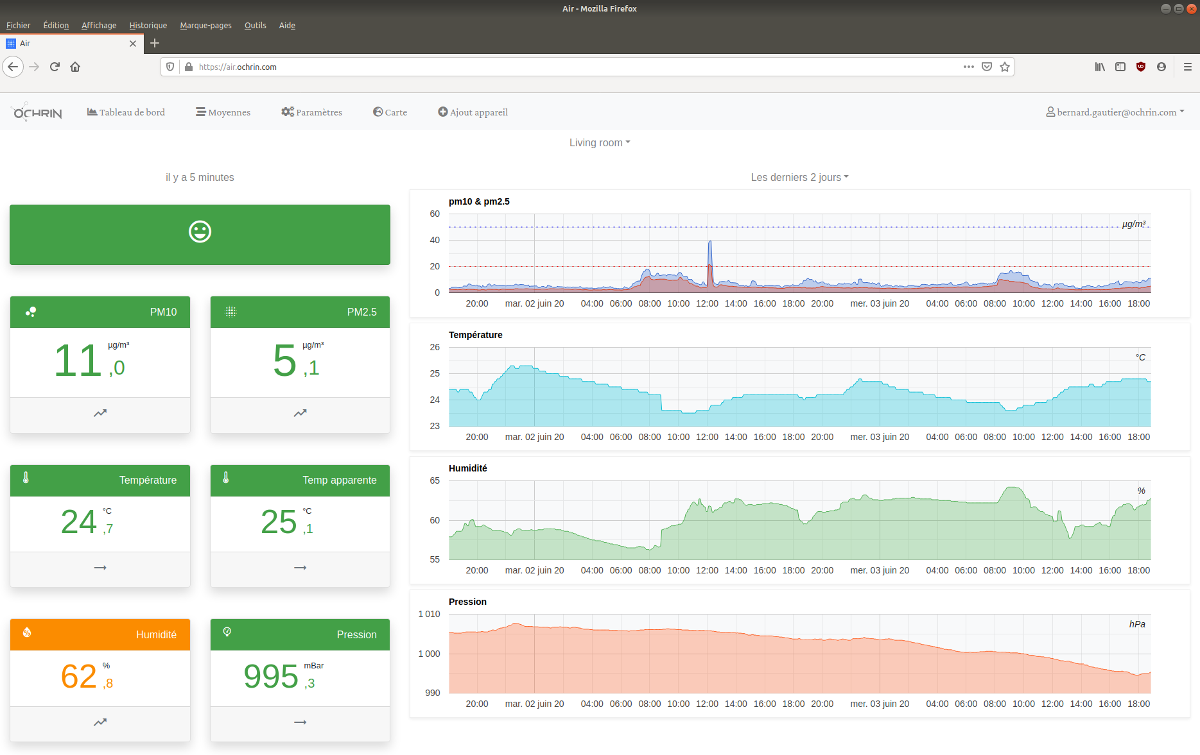The image size is (1200, 755).
Task: Click the orange Humidité card header
Action: (x=100, y=634)
